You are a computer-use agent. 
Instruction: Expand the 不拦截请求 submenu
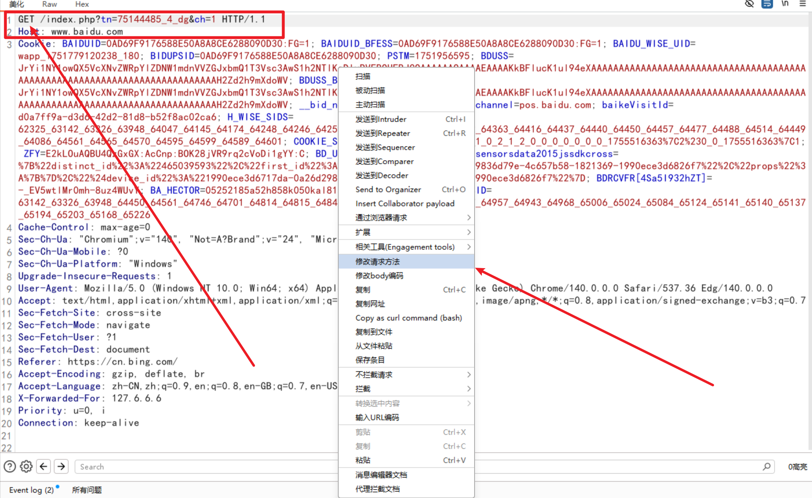(x=374, y=375)
